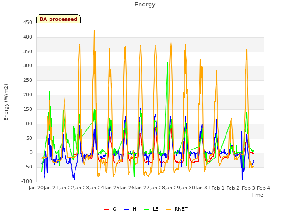Click the red G legend swatch

pyautogui.click(x=106, y=210)
